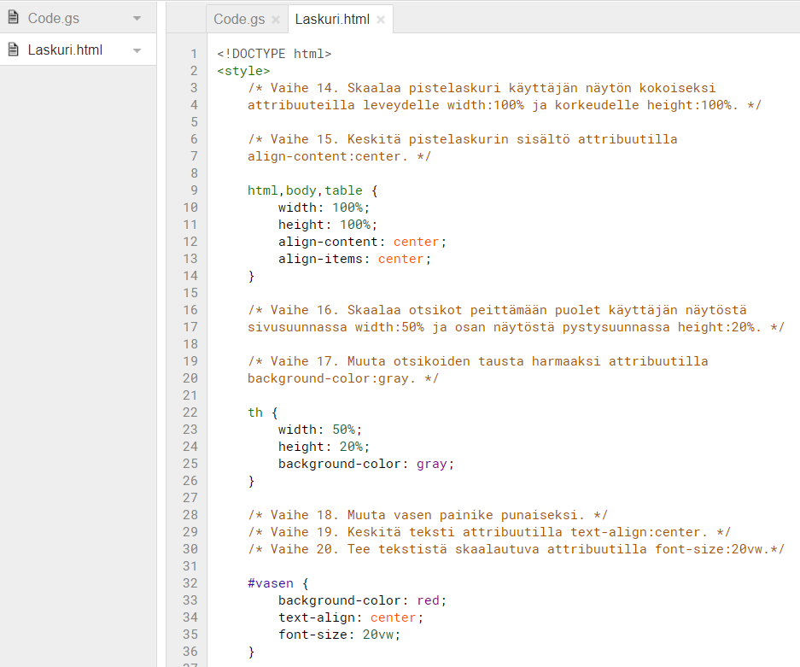Select Code.gs in the file list
Image resolution: width=800 pixels, height=667 pixels.
55,18
